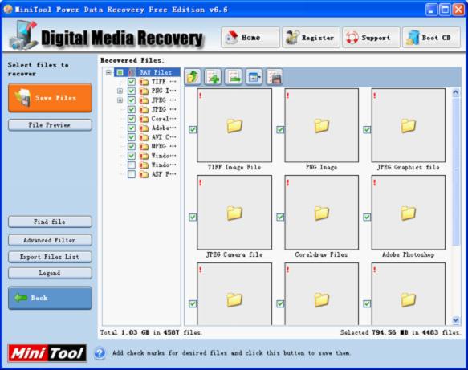
Task: Click the Digital Media Recovery header logo icon
Action: 23,35
